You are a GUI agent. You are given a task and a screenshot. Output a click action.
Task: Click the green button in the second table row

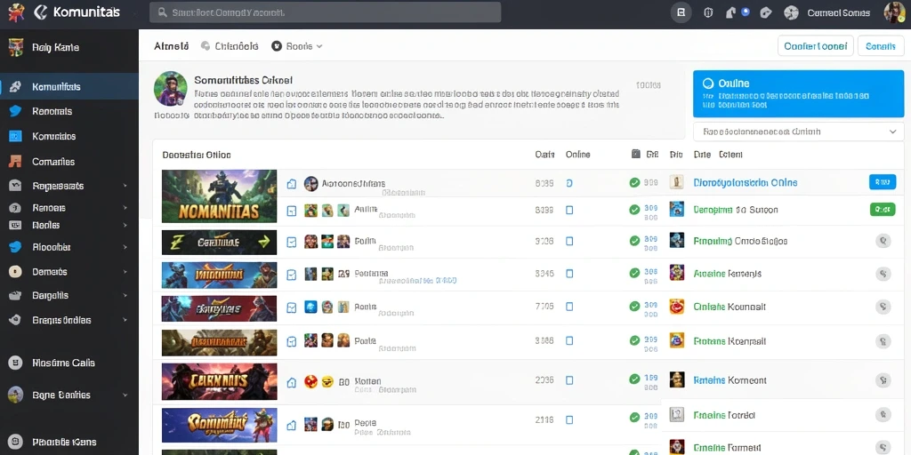click(882, 210)
